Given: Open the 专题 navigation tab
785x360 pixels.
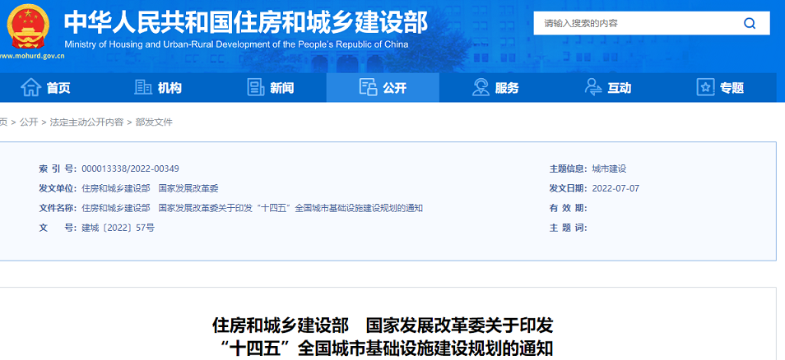Looking at the screenshot, I should pyautogui.click(x=721, y=87).
